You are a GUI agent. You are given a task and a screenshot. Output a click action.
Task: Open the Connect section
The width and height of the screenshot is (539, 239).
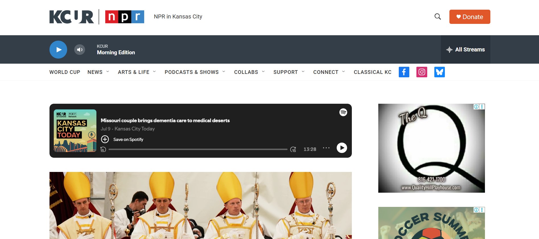coord(326,72)
